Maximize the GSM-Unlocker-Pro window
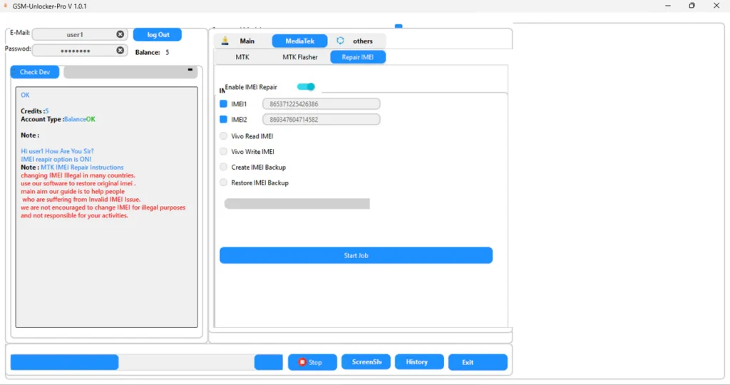The image size is (730, 385). tap(692, 6)
